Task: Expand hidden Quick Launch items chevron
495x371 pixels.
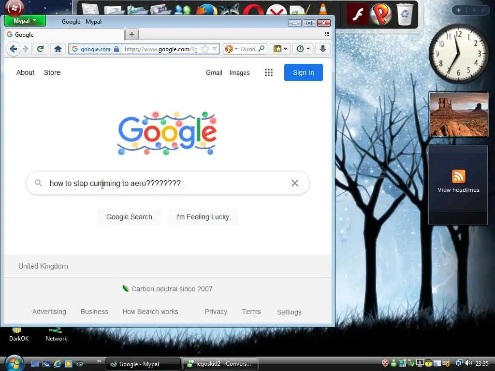Action: click(99, 361)
